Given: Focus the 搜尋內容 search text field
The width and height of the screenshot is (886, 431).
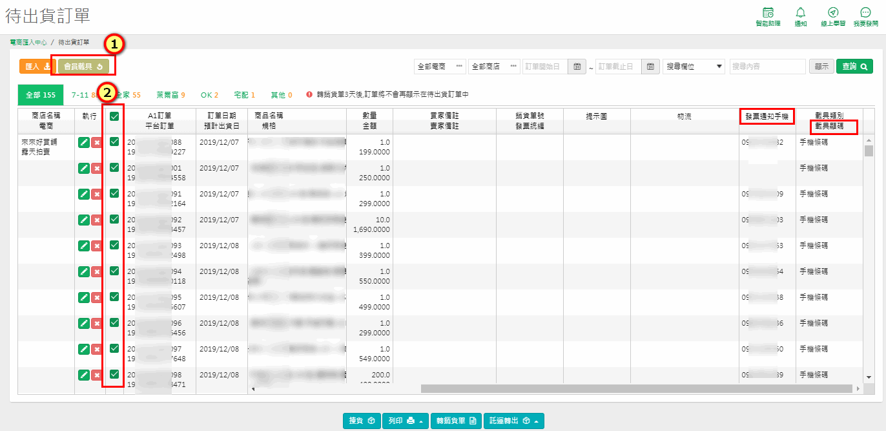Looking at the screenshot, I should tap(768, 67).
